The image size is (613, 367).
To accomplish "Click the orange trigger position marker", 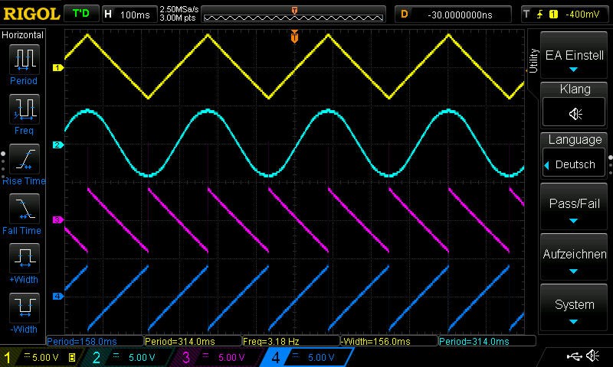I will [x=294, y=37].
